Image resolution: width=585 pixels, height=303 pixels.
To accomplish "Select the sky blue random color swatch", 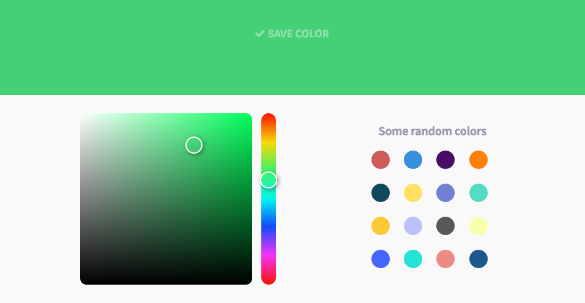I will (413, 160).
